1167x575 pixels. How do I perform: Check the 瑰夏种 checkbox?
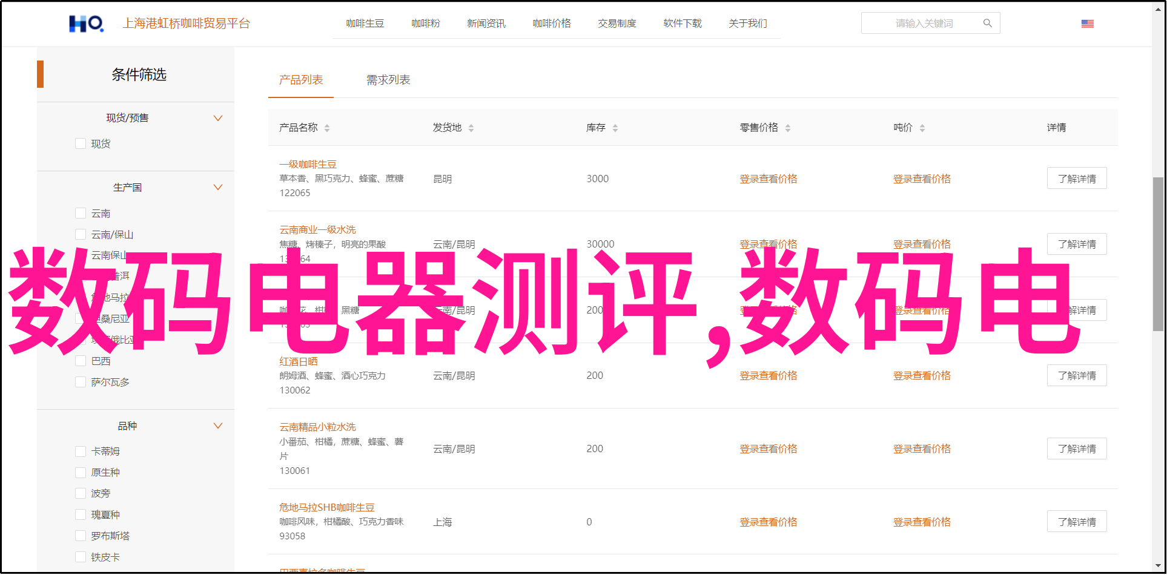[x=81, y=514]
